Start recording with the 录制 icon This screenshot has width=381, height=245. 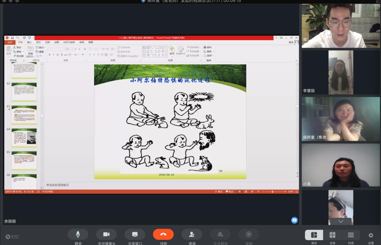[249, 234]
